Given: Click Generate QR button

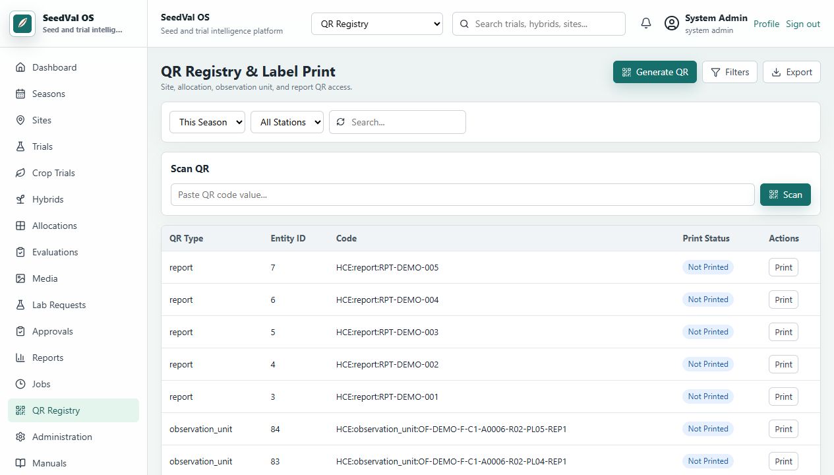Looking at the screenshot, I should pyautogui.click(x=655, y=72).
